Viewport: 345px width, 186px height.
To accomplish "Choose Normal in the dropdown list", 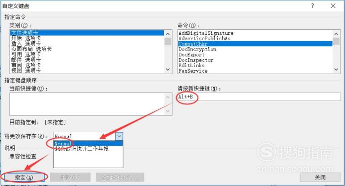I will click(88, 143).
